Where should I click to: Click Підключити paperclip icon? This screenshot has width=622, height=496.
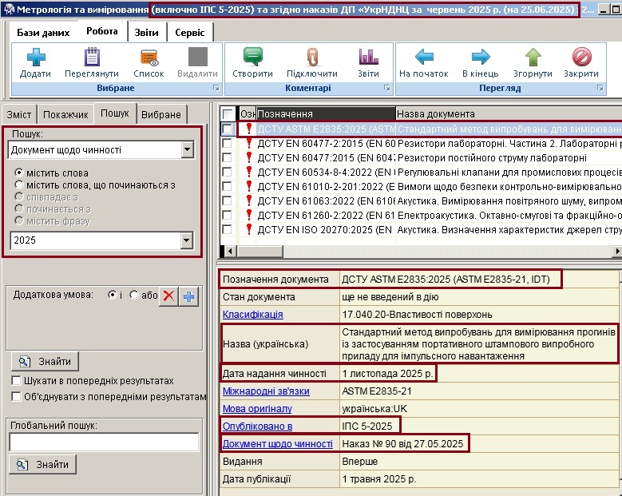312,58
